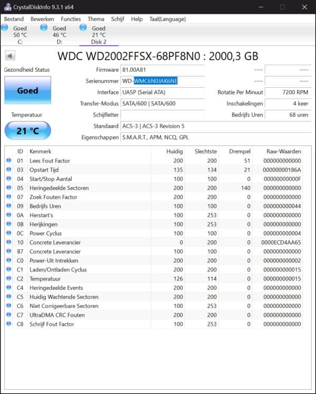Click the CrystalDiskInfo title bar app icon
This screenshot has width=316, height=394.
pos(7,7)
